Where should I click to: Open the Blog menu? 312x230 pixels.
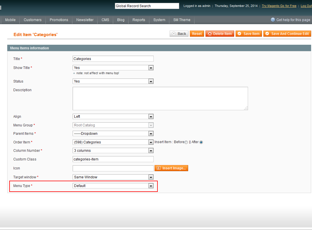[x=121, y=20]
